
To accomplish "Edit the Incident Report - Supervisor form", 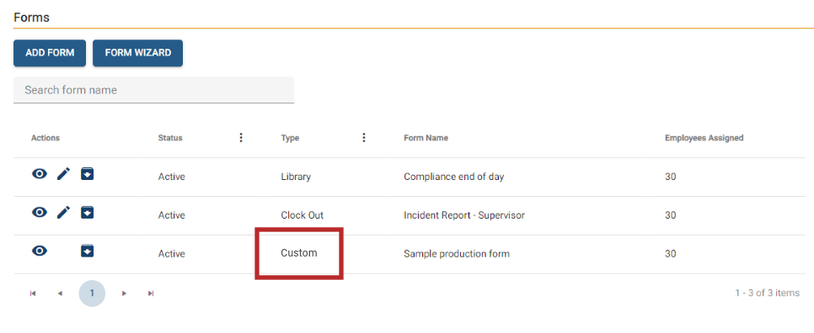I will tap(63, 213).
